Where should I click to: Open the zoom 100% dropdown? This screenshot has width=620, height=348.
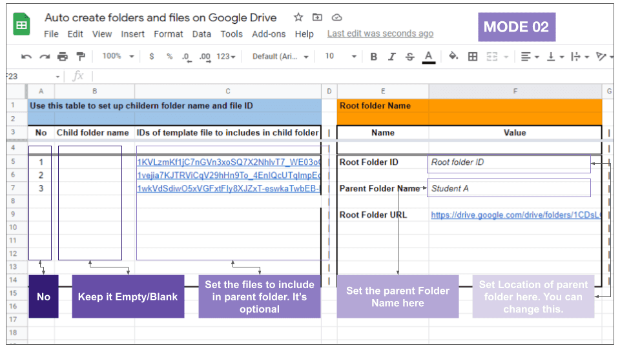tap(118, 57)
